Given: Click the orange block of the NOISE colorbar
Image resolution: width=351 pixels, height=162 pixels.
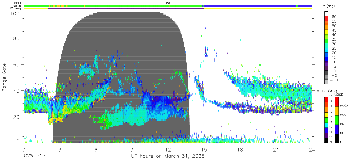Looking at the screenshot, I should [x=337, y=111].
